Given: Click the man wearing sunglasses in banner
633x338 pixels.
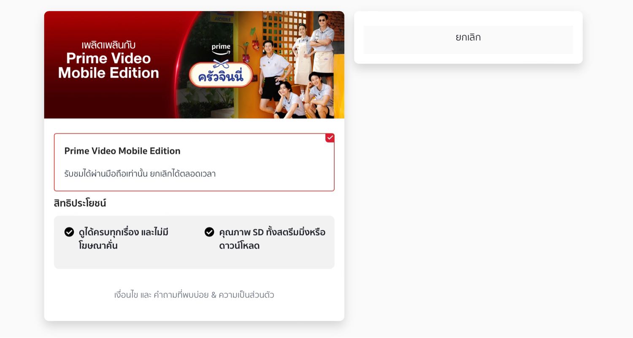Looking at the screenshot, I should pos(323,44).
